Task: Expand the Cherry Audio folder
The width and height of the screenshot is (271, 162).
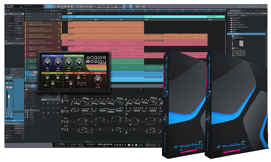Action: 230,18
